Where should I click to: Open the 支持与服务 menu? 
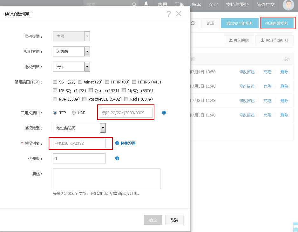pos(237,4)
